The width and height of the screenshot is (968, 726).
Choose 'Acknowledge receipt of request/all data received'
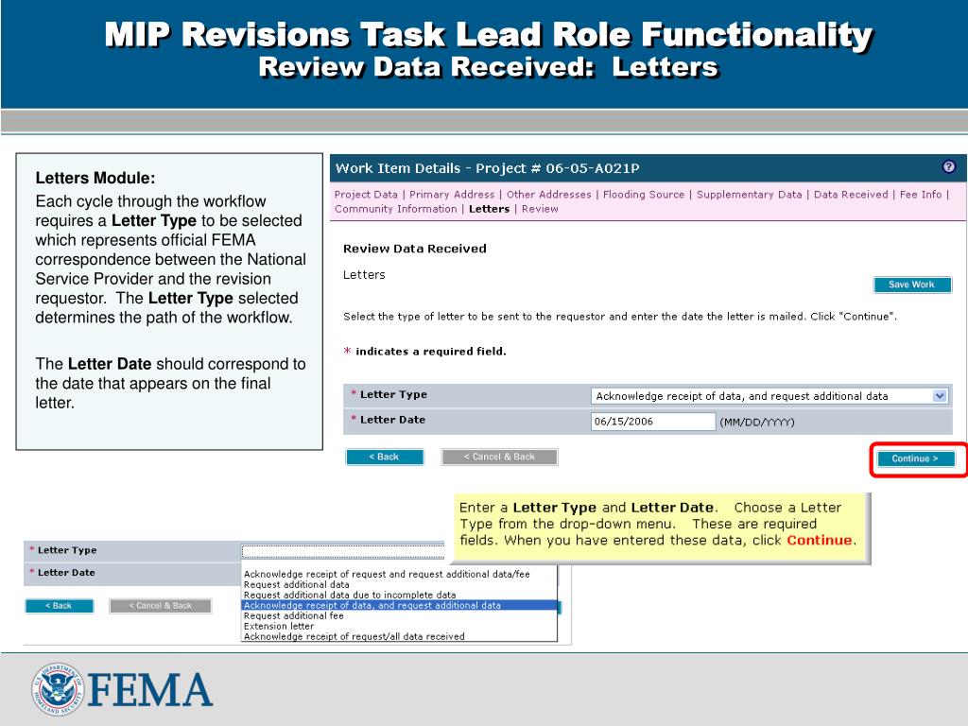pyautogui.click(x=354, y=636)
